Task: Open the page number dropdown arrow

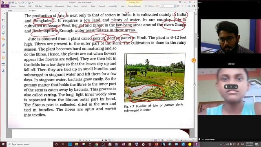Action: pos(100,140)
